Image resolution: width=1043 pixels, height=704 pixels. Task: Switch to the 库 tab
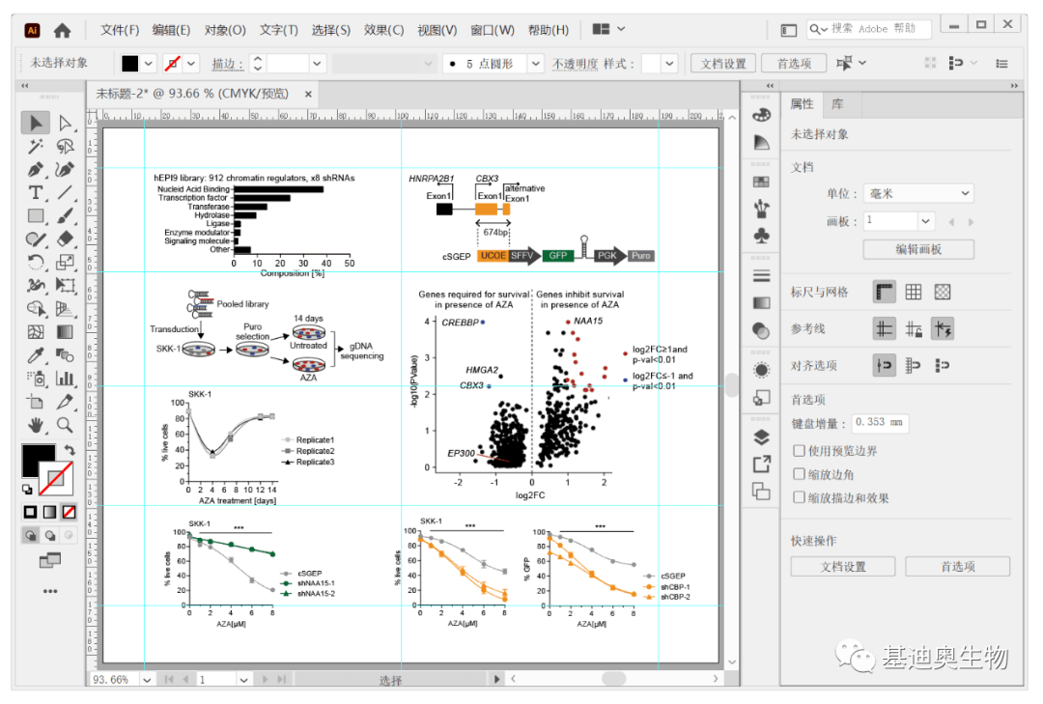837,103
